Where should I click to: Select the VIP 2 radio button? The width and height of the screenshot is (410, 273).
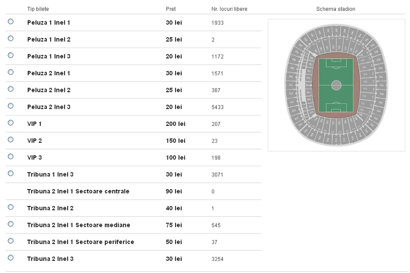pyautogui.click(x=11, y=140)
